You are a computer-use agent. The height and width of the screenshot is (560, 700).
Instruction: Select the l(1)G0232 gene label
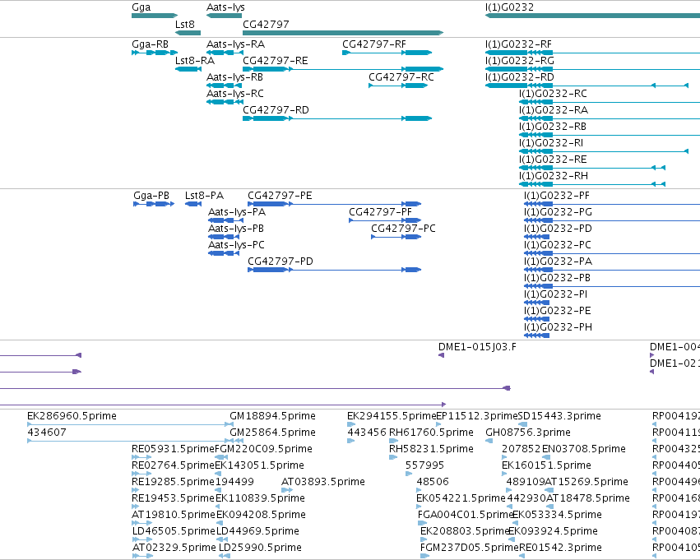coord(509,7)
